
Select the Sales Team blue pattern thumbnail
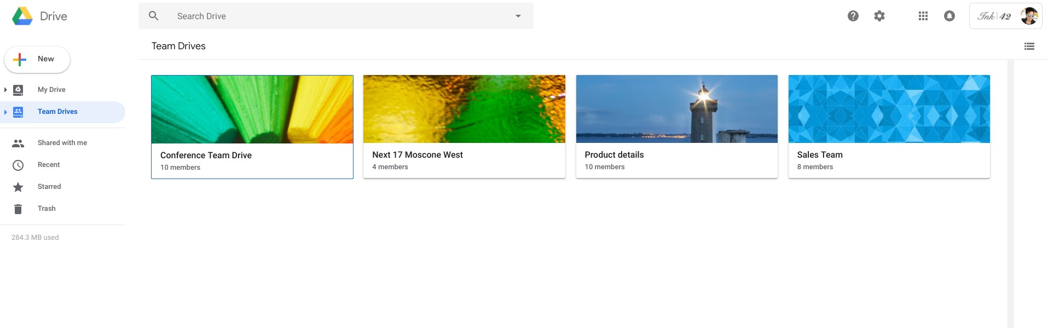889,109
